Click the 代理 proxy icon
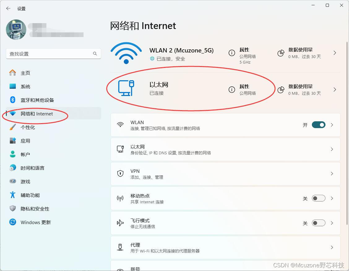The height and width of the screenshot is (271, 349). [x=120, y=247]
